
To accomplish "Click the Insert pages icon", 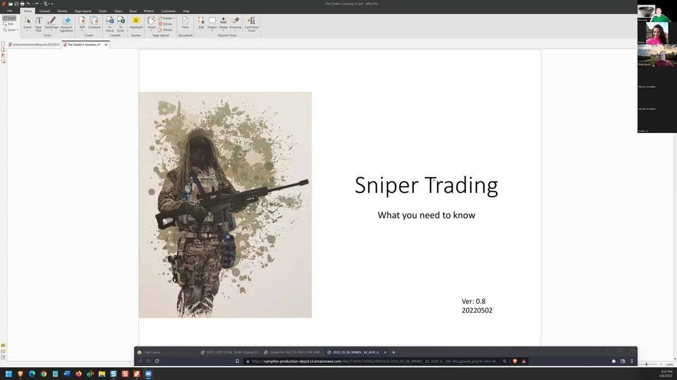I will 151,21.
